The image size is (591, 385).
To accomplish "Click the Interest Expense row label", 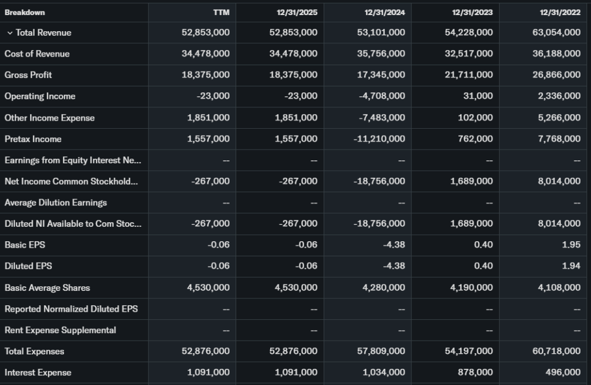I will 38,372.
